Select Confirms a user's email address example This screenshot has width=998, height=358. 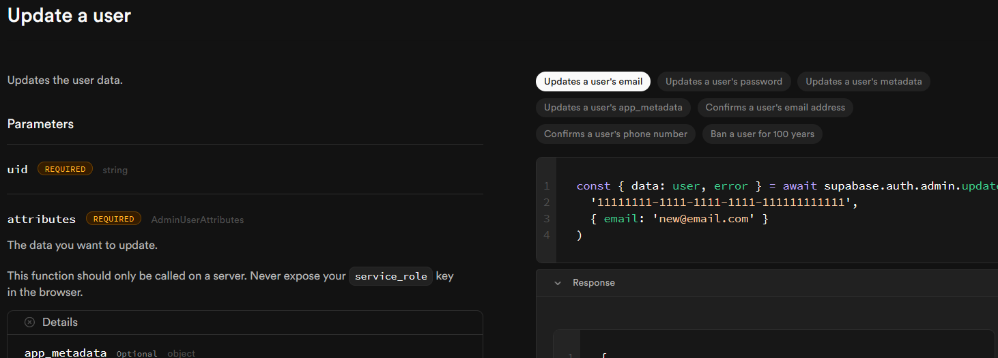point(775,108)
